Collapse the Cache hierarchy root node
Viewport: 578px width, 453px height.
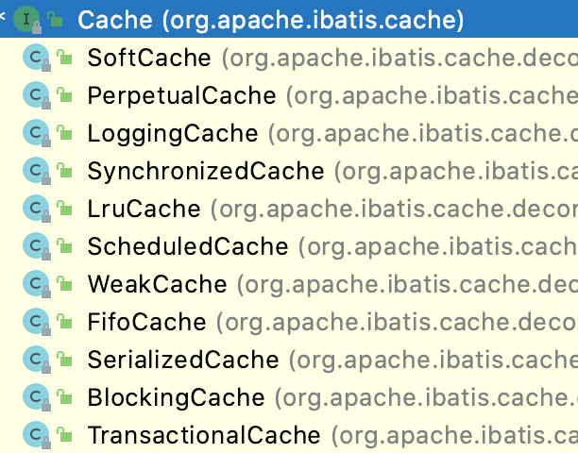click(5, 18)
